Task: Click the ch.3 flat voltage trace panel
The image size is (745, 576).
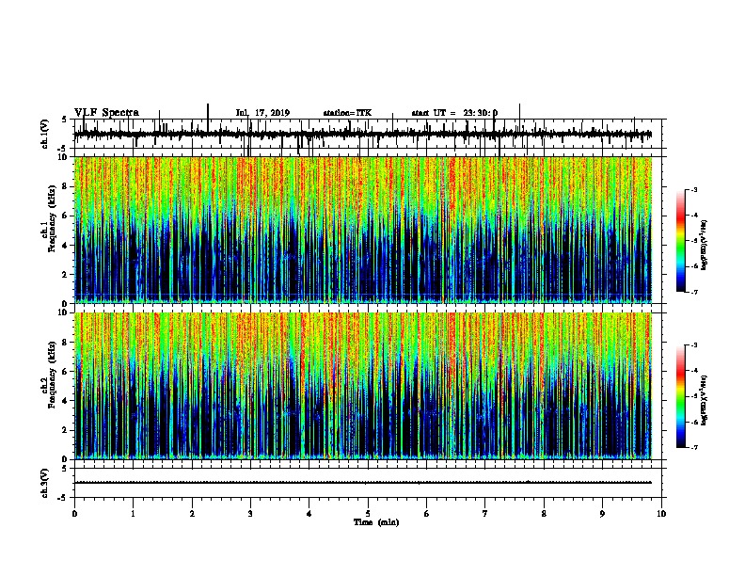Action: [x=368, y=483]
